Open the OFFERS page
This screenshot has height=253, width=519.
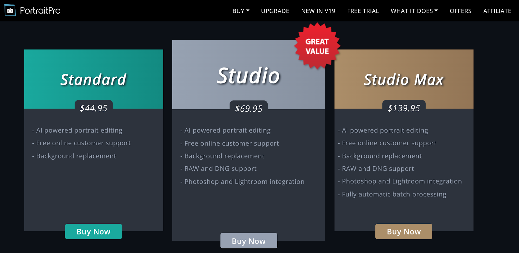(461, 11)
